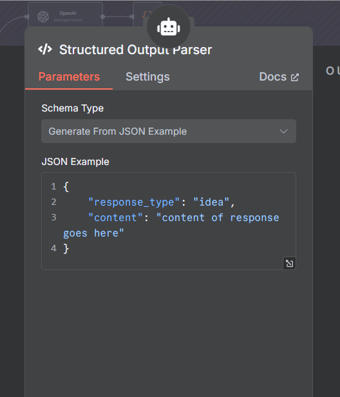The height and width of the screenshot is (397, 340).
Task: Click the external link icon next to Docs
Action: pyautogui.click(x=295, y=77)
